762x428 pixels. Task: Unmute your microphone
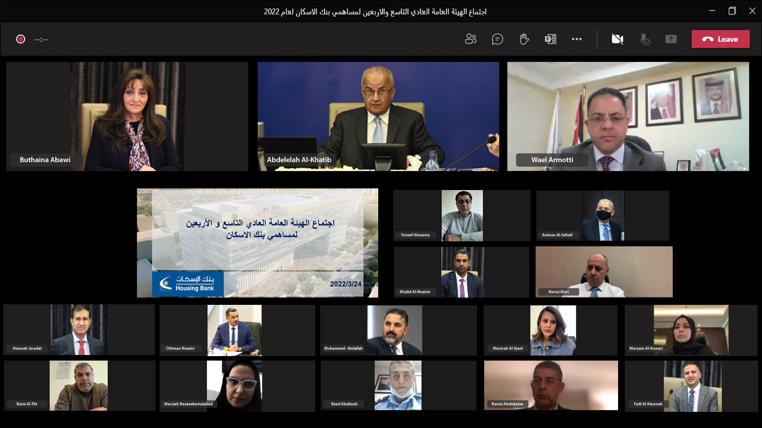pos(644,39)
